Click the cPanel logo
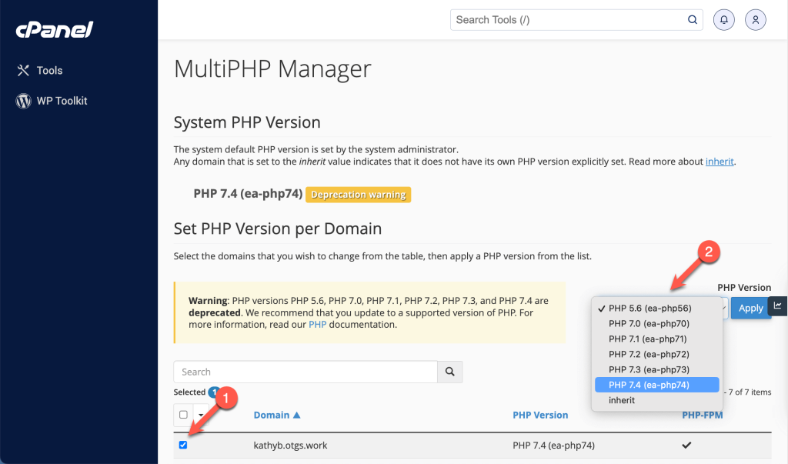 tap(52, 31)
